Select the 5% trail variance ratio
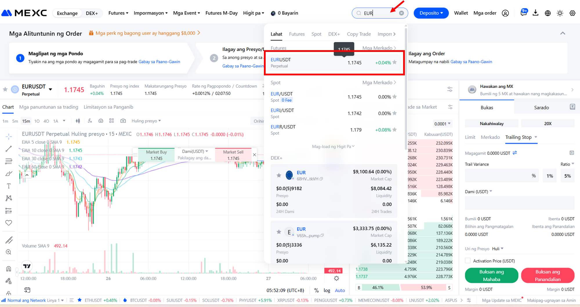 tap(567, 176)
